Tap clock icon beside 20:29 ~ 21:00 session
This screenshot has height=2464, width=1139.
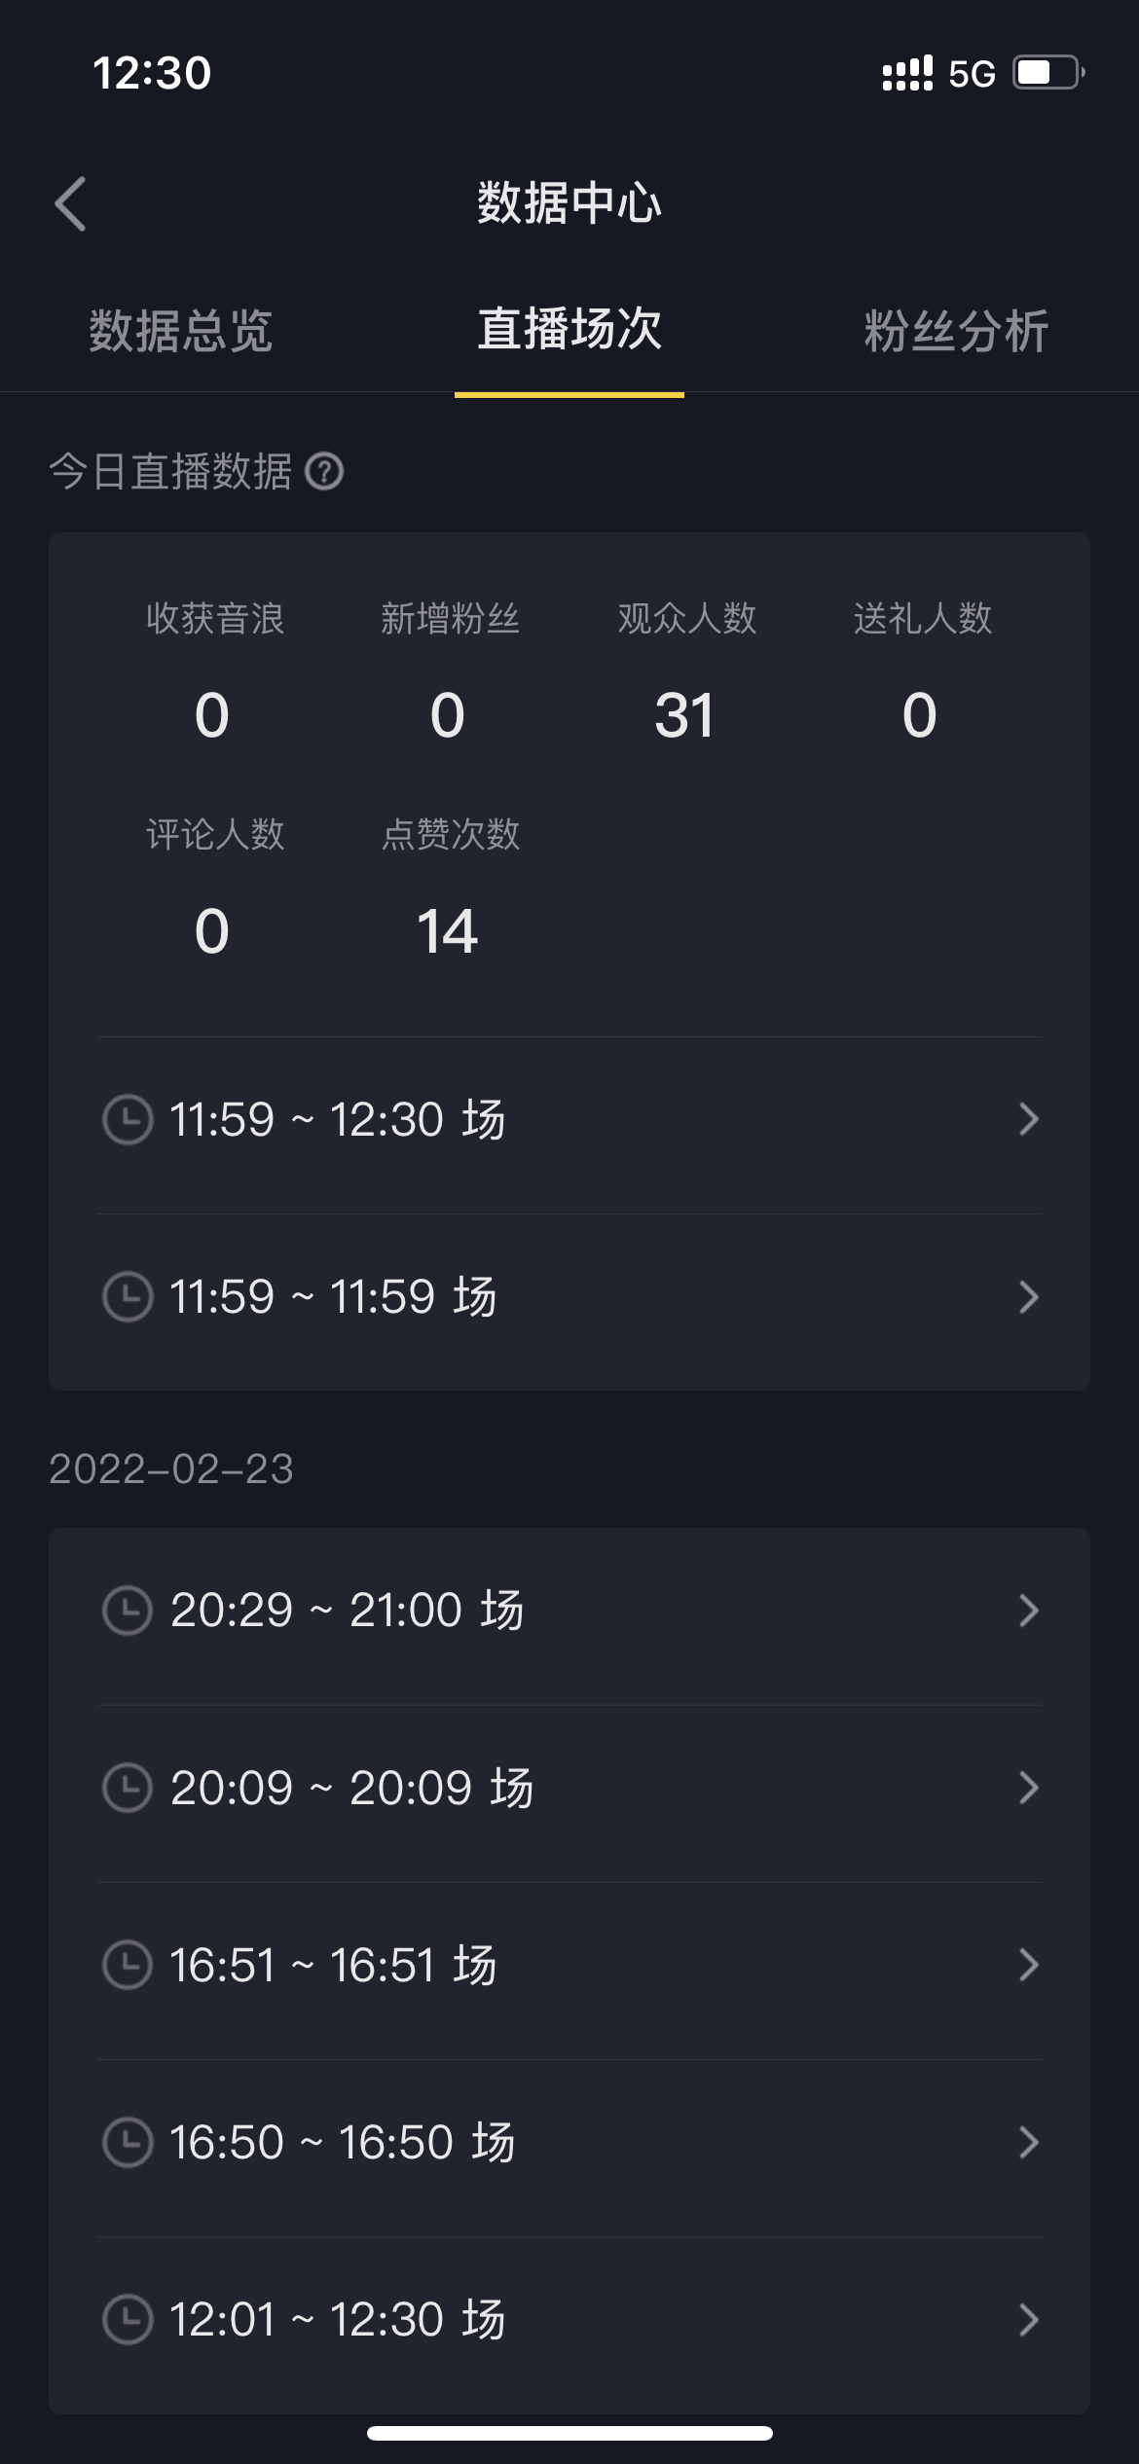point(128,1611)
